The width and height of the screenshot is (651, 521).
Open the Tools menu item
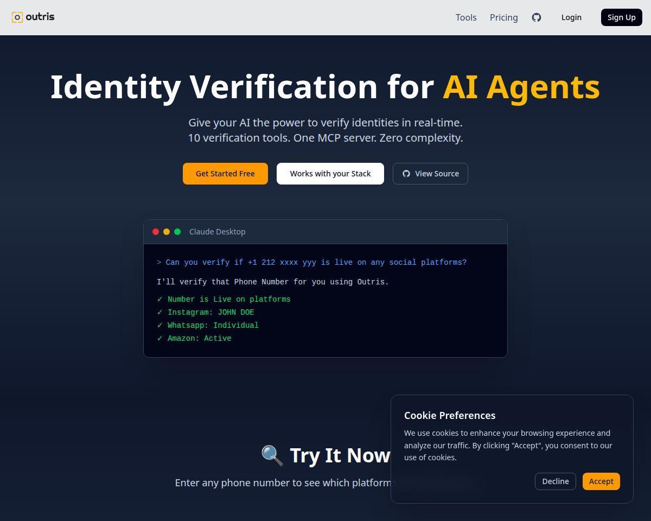[466, 17]
